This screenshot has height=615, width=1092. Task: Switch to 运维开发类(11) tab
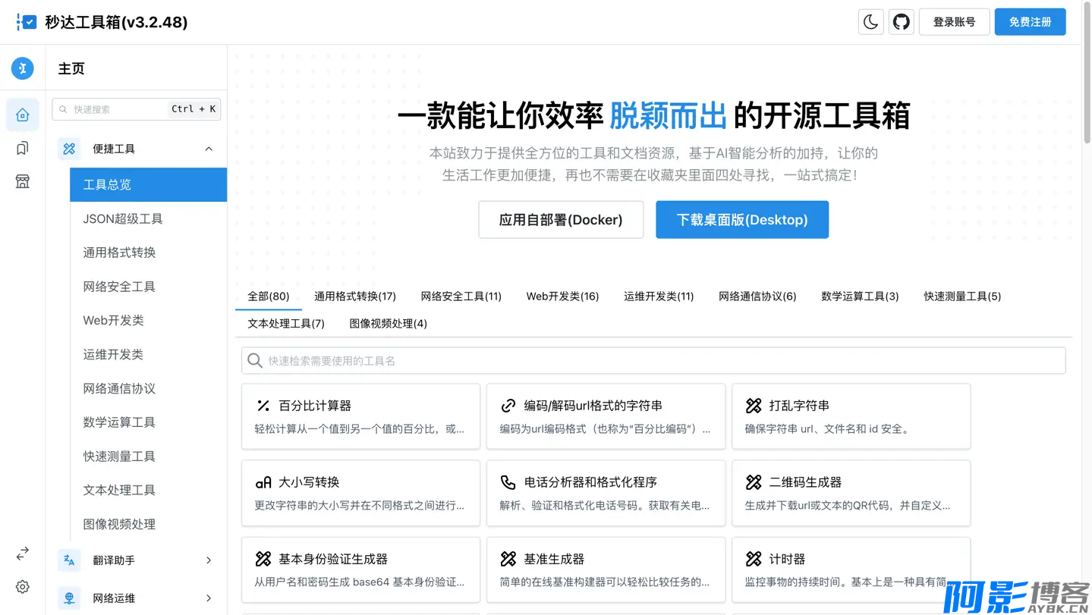(659, 297)
